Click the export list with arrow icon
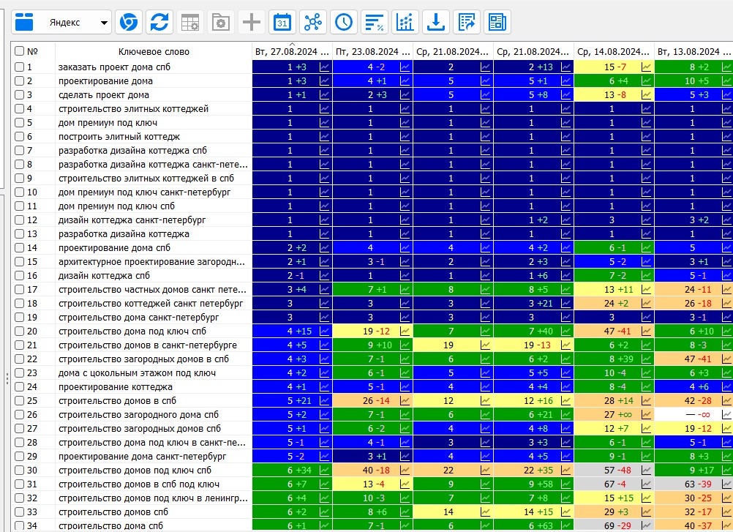This screenshot has width=733, height=532. point(467,22)
